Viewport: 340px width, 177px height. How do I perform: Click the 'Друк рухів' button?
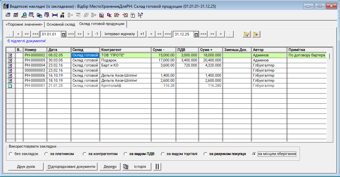(x=26, y=167)
